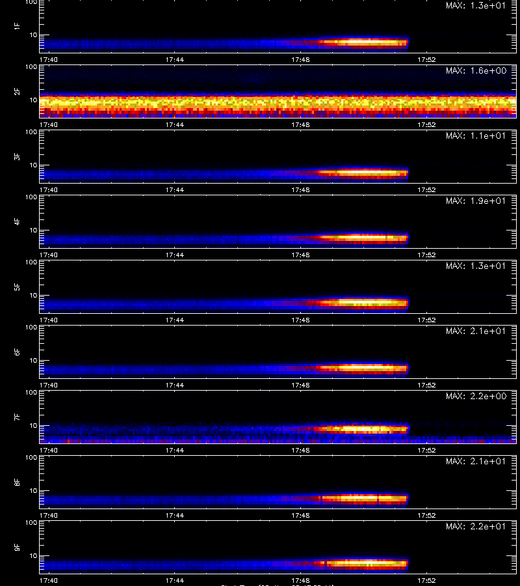Select the 9F y-axis panel label
Viewport: 520px width, 586px height.
(x=17, y=547)
